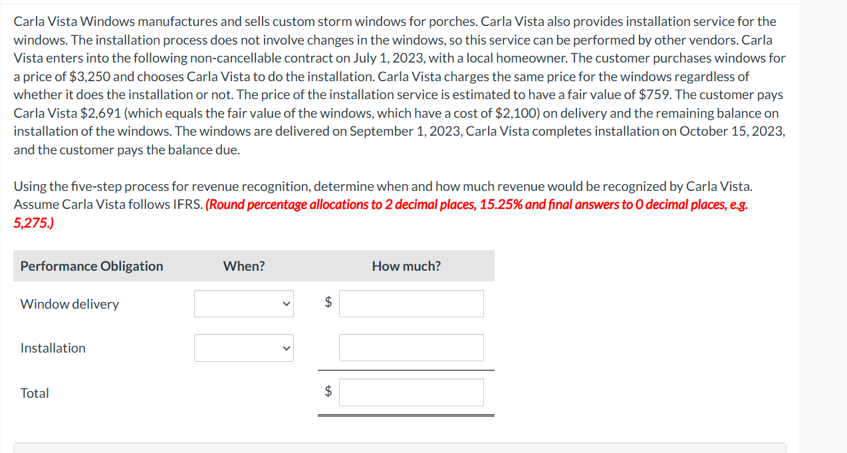Click the How much? column header

[406, 265]
